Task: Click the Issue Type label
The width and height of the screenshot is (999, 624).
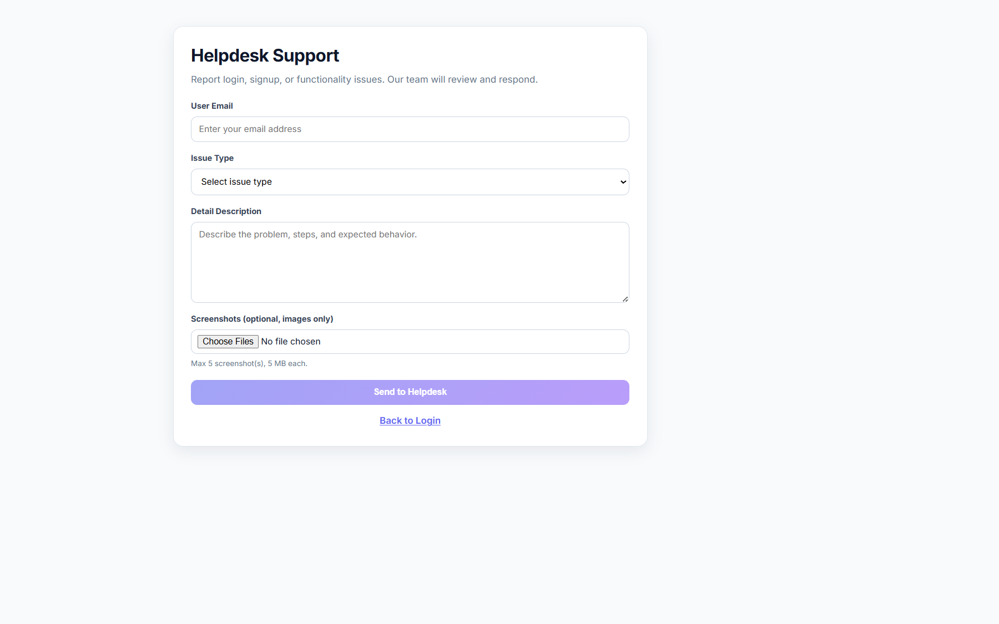Action: [x=212, y=158]
